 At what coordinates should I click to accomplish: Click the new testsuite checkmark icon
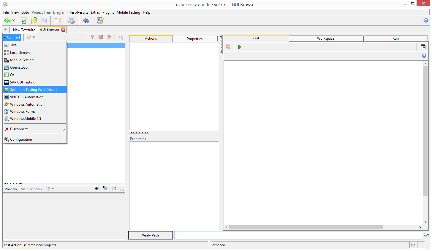24,20
